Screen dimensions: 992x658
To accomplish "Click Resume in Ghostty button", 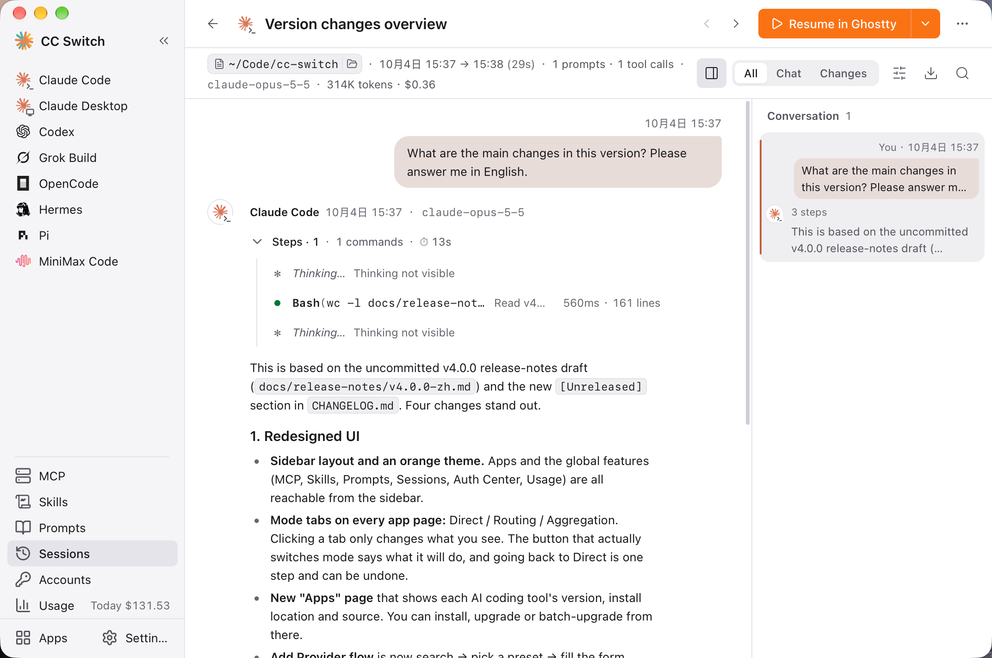I will [835, 24].
